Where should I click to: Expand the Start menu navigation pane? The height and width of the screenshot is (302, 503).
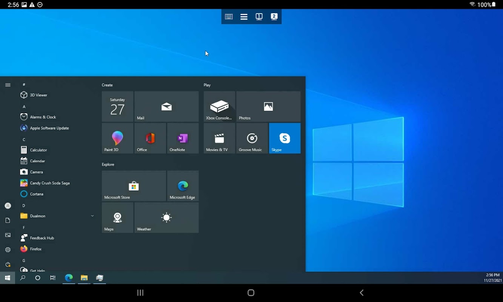click(x=8, y=85)
